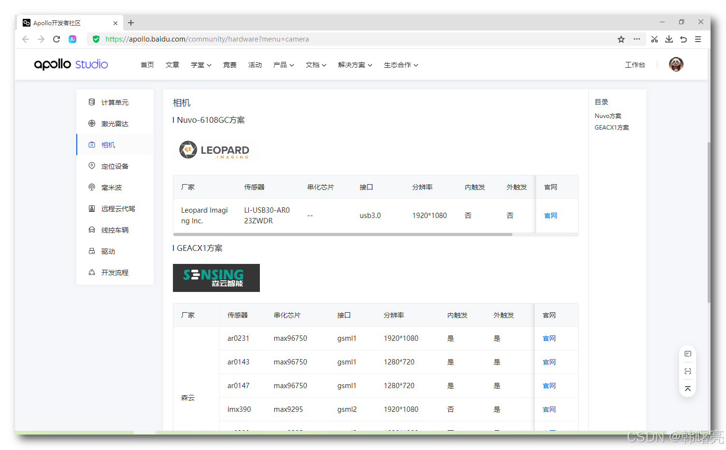Expand the 产品 dropdown menu
The height and width of the screenshot is (450, 726).
point(284,65)
